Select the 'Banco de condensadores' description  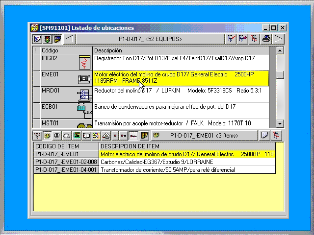(x=181, y=111)
